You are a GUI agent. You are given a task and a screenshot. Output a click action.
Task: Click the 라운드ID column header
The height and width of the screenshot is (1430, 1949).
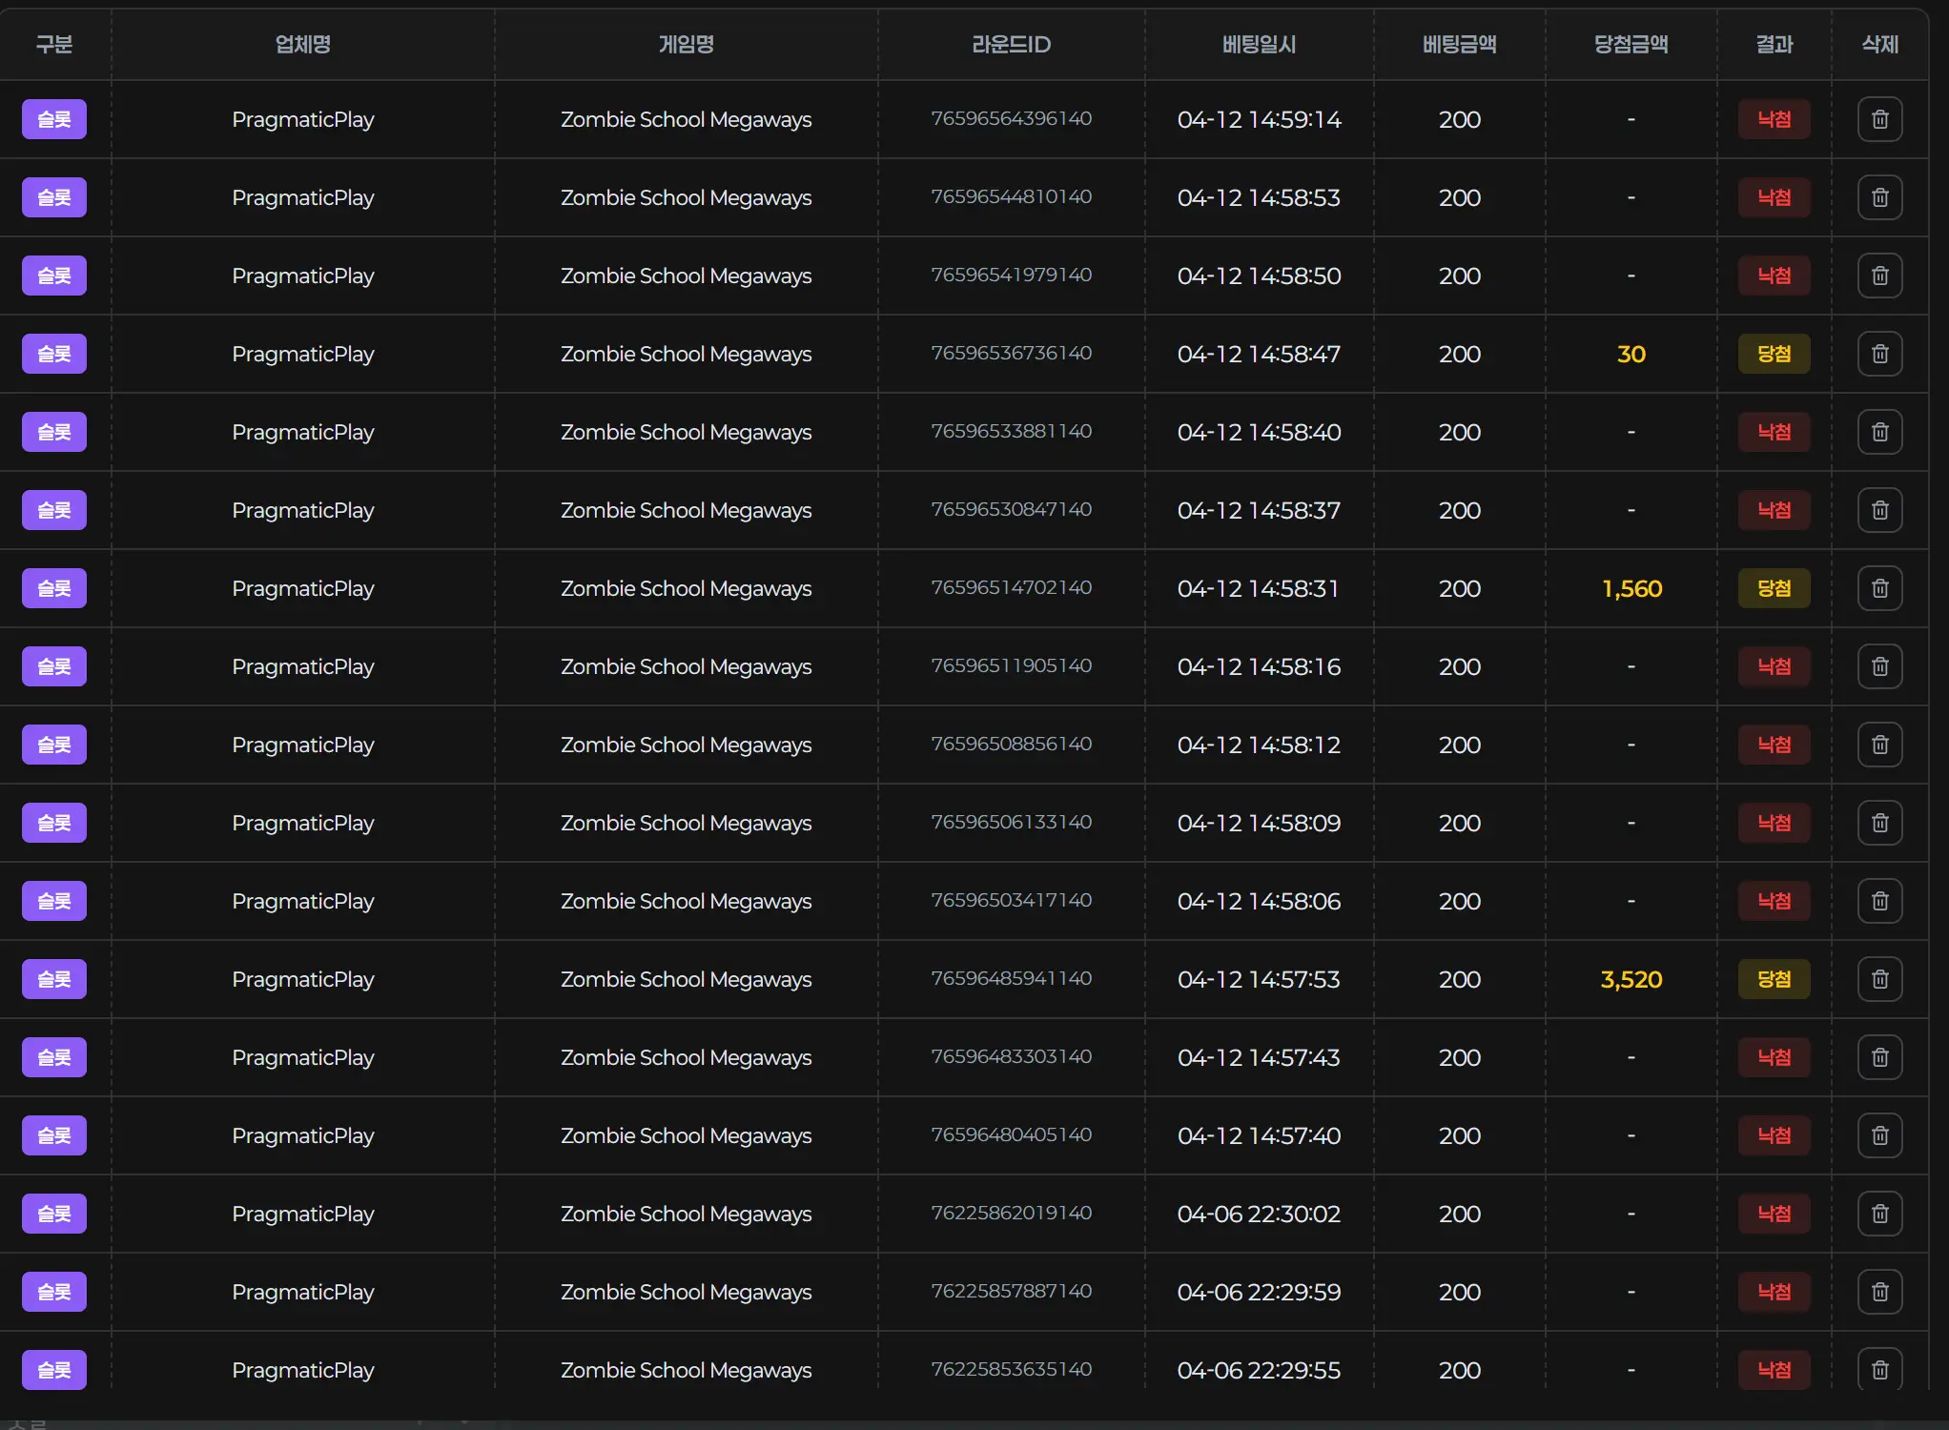(x=1011, y=44)
